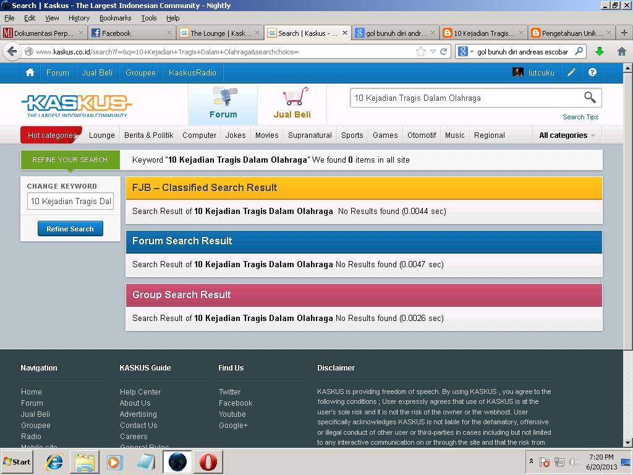Open Help Center footer link
This screenshot has width=633, height=475.
pyautogui.click(x=140, y=392)
